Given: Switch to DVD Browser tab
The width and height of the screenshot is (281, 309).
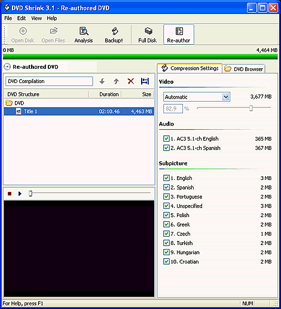Looking at the screenshot, I should [x=243, y=69].
